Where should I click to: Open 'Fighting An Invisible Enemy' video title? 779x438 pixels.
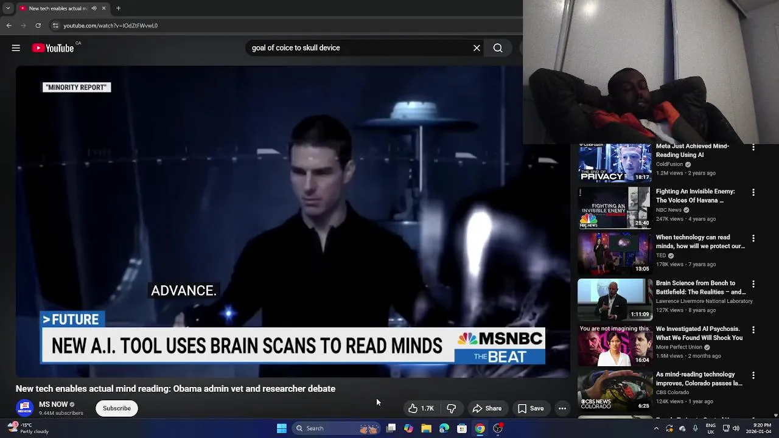(696, 196)
